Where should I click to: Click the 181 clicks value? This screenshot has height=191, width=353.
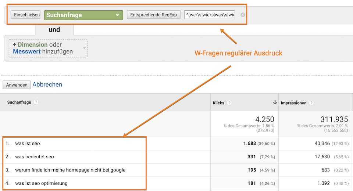point(252,183)
